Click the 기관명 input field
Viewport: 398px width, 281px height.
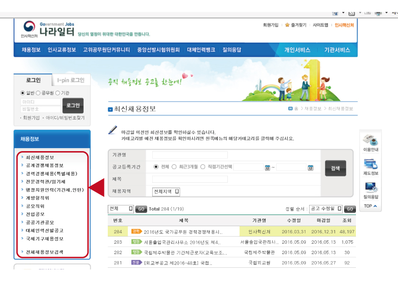tap(190, 155)
